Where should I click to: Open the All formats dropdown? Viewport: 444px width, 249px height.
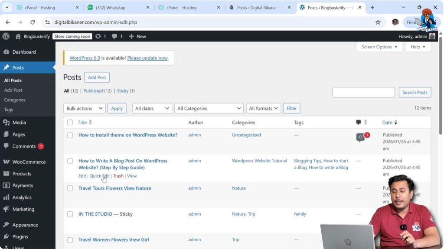(x=263, y=108)
